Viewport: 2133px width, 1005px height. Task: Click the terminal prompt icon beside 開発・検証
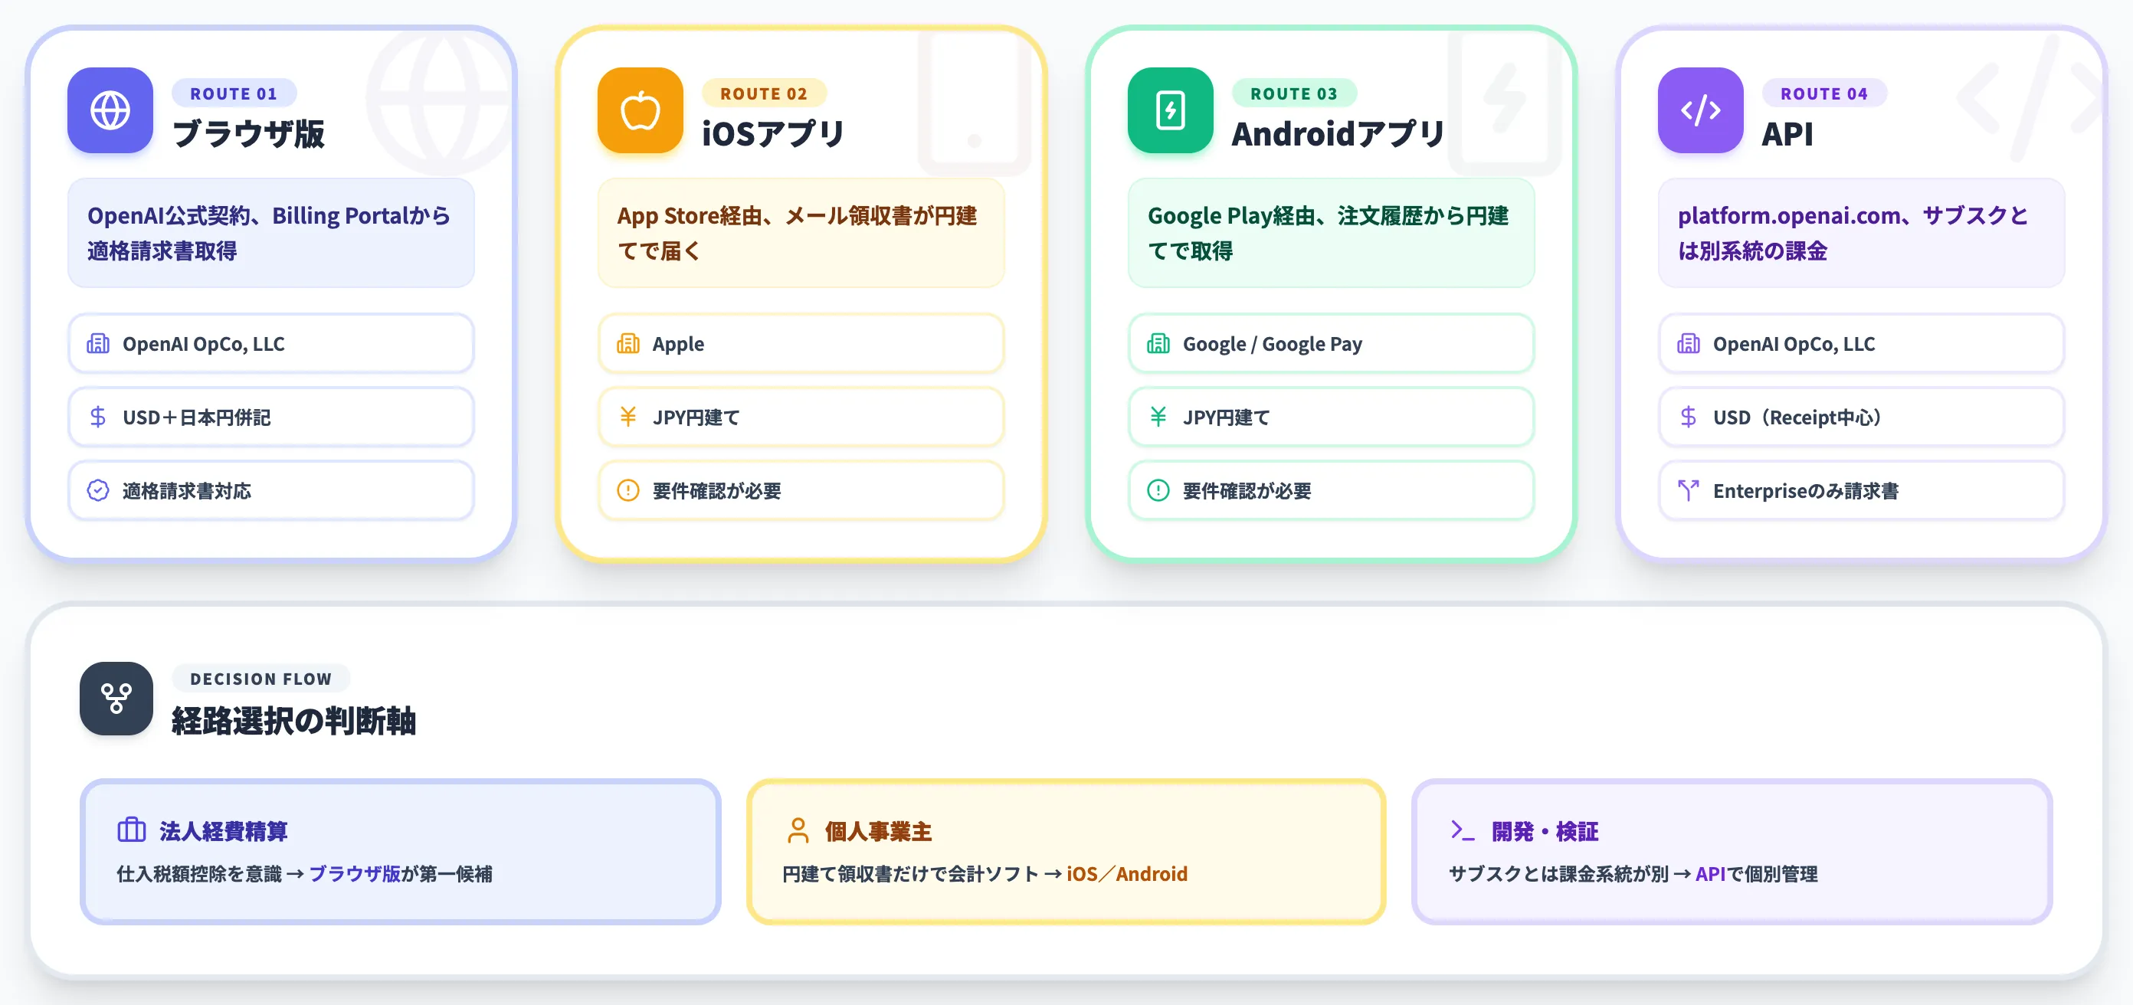tap(1463, 830)
